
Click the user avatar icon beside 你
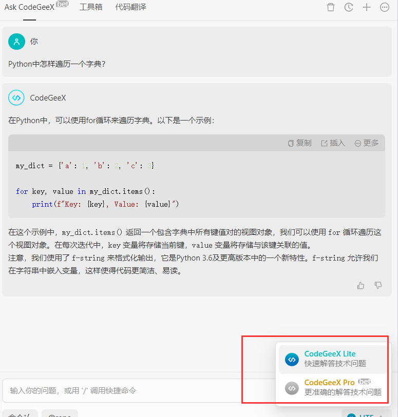coord(16,42)
